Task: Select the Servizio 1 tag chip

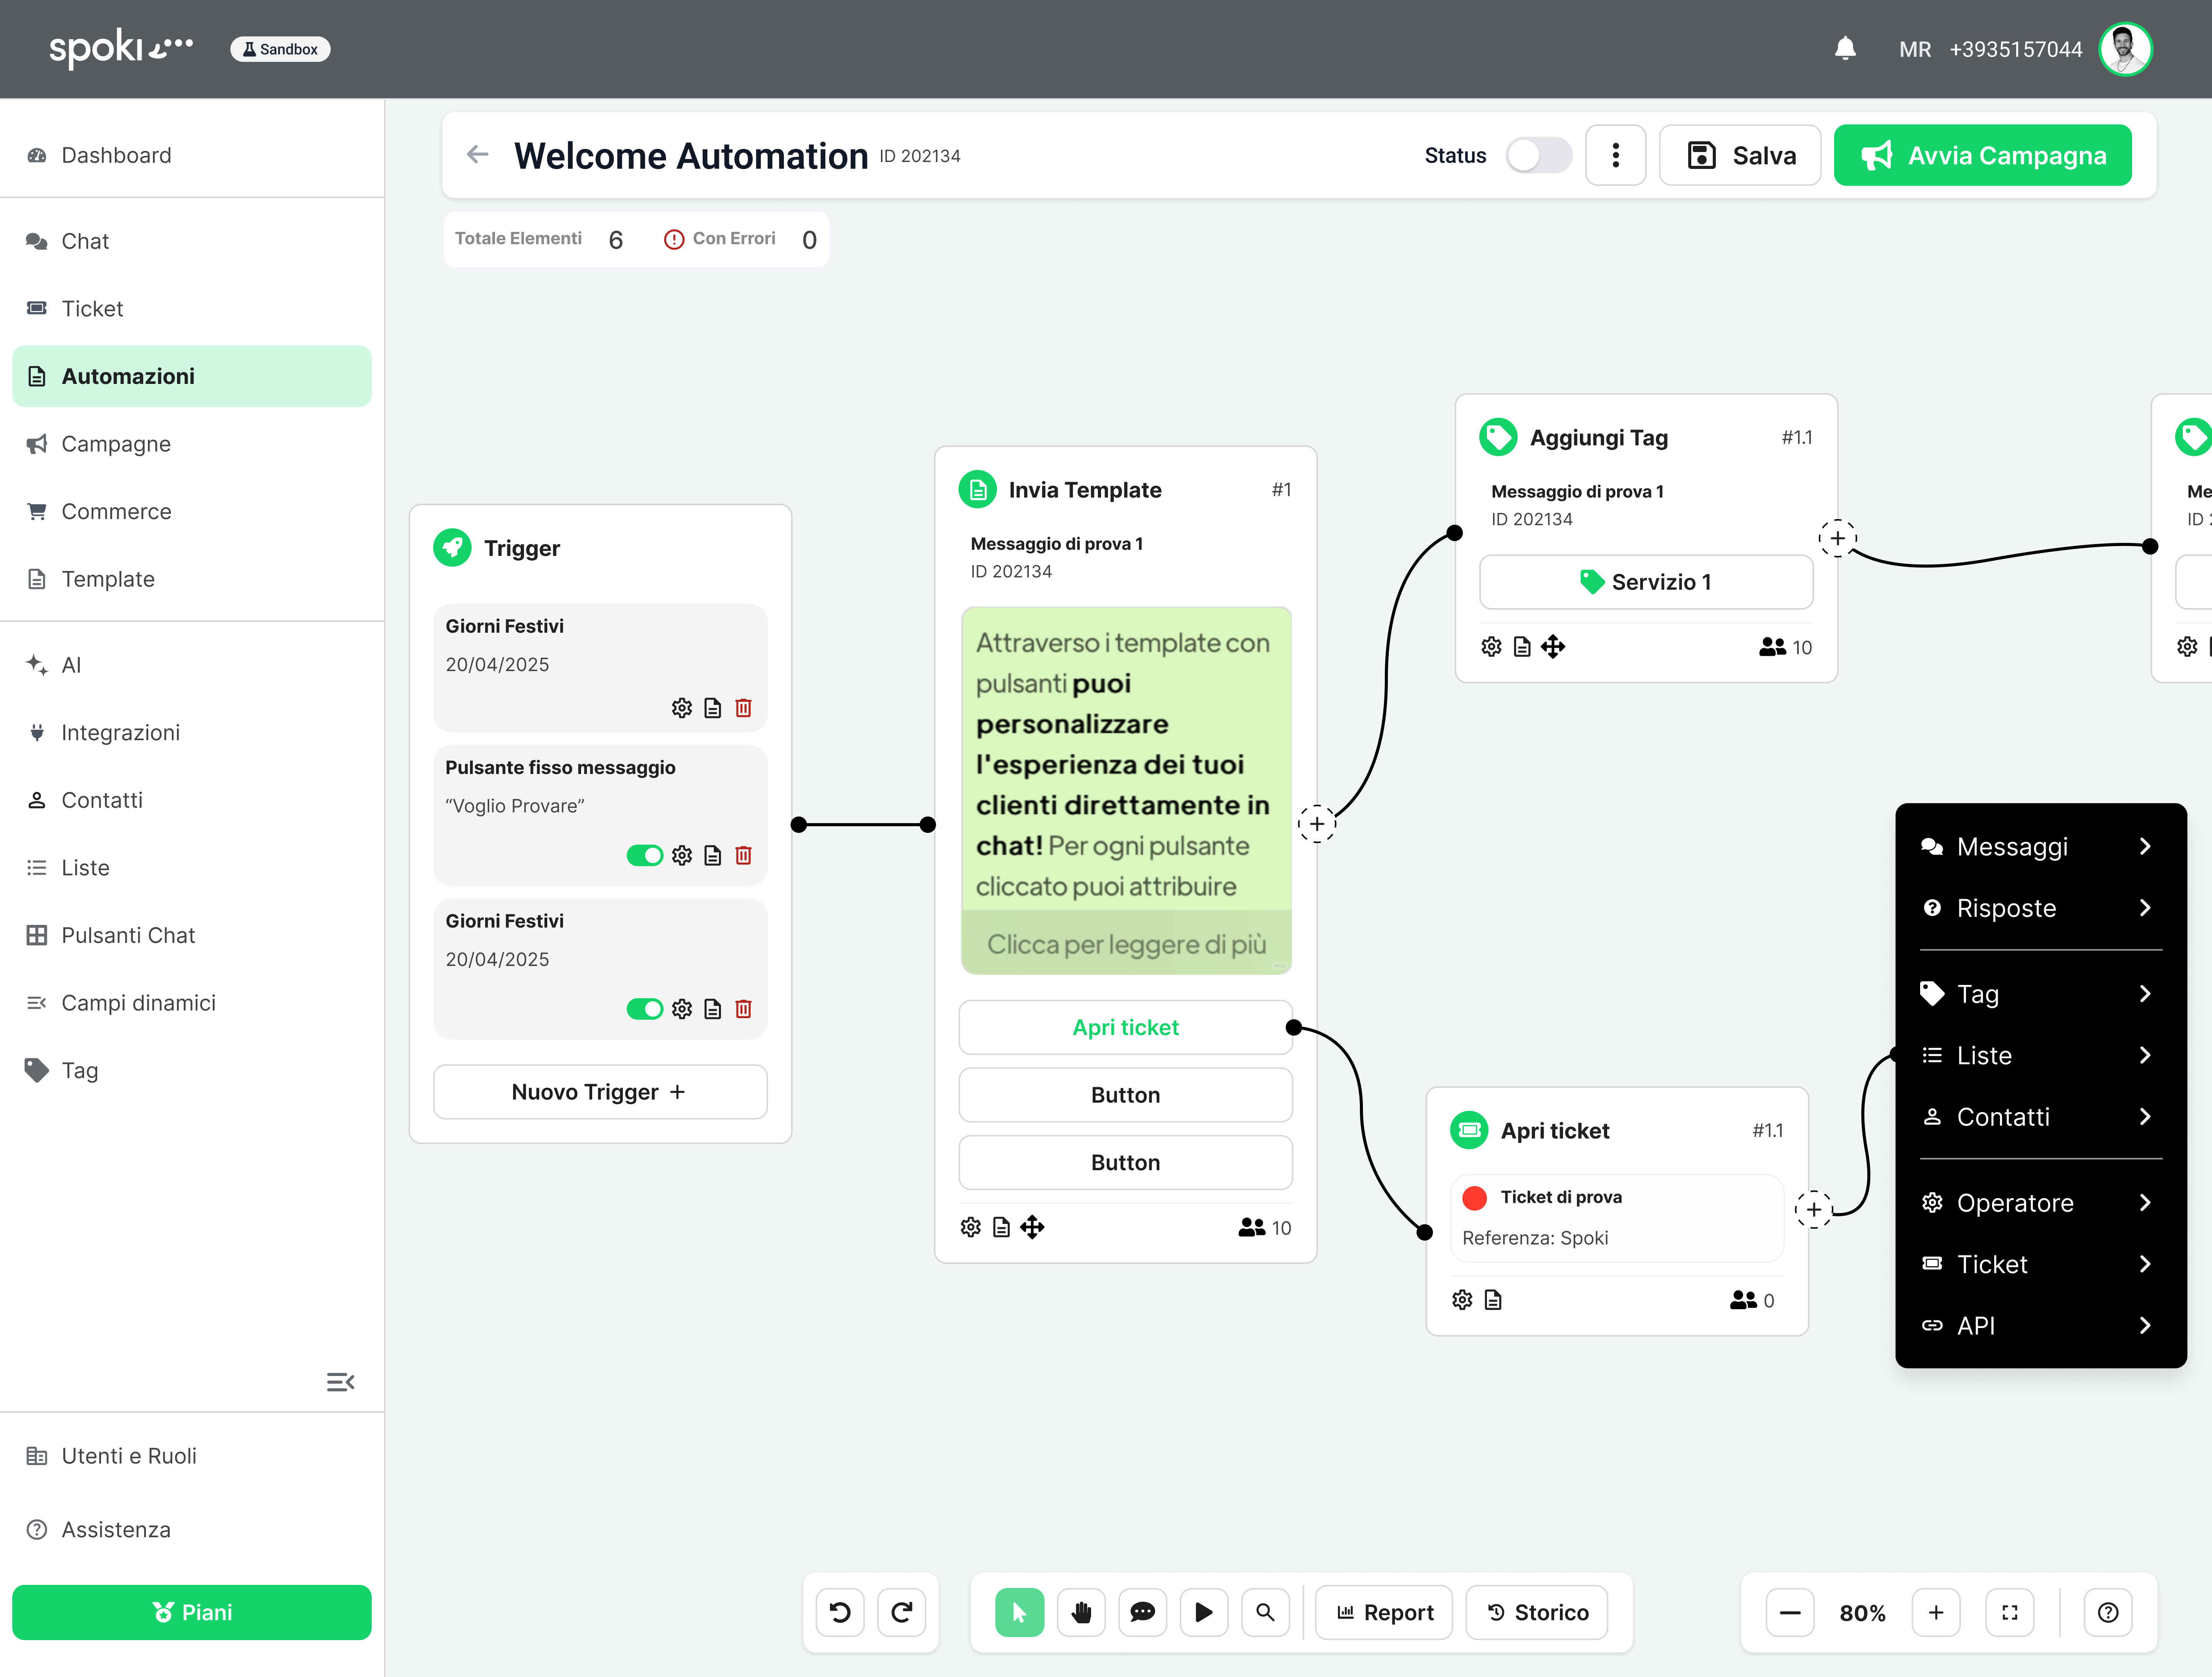Action: [1646, 582]
